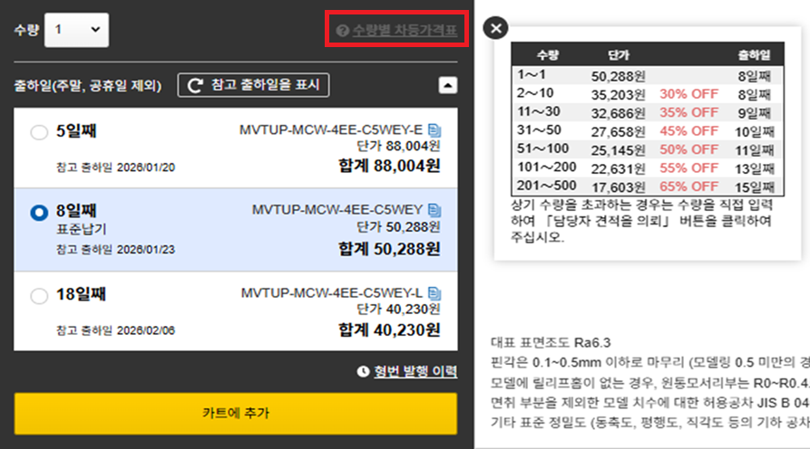Select the 8일째 standard delivery radio button
This screenshot has height=449, width=810.
(39, 213)
